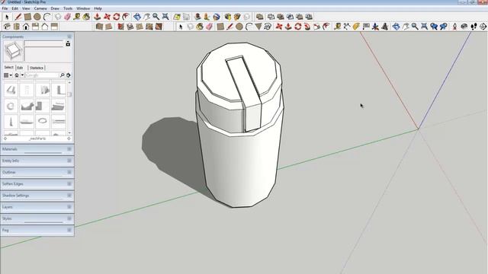Activate the Follow Me tool
Viewport: 488px width, 274px height.
307,27
